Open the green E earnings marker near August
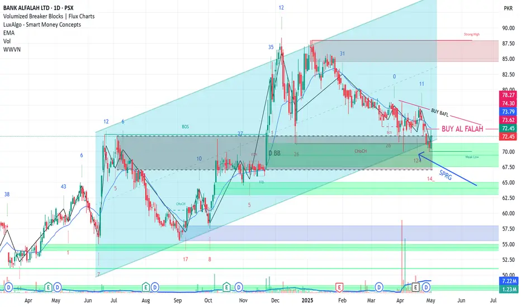This screenshot has width=521, height=307. pos(145,287)
